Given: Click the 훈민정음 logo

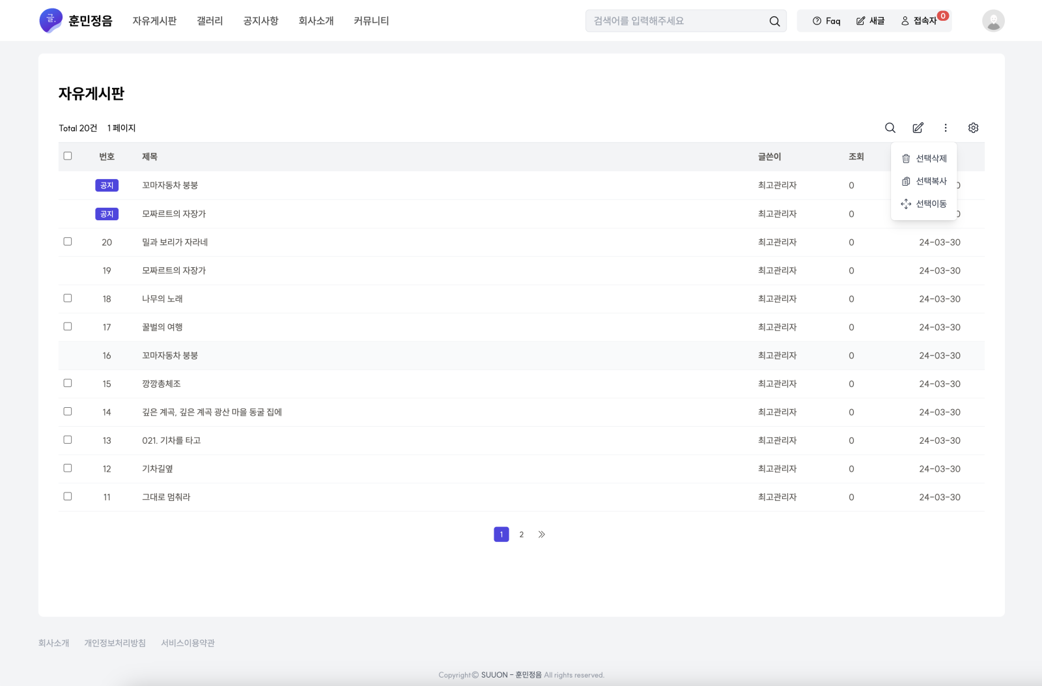Looking at the screenshot, I should (x=76, y=21).
